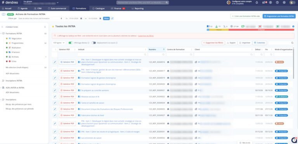
Task: Toggle the Affichage étendu switch
Action: pyautogui.click(x=71, y=43)
